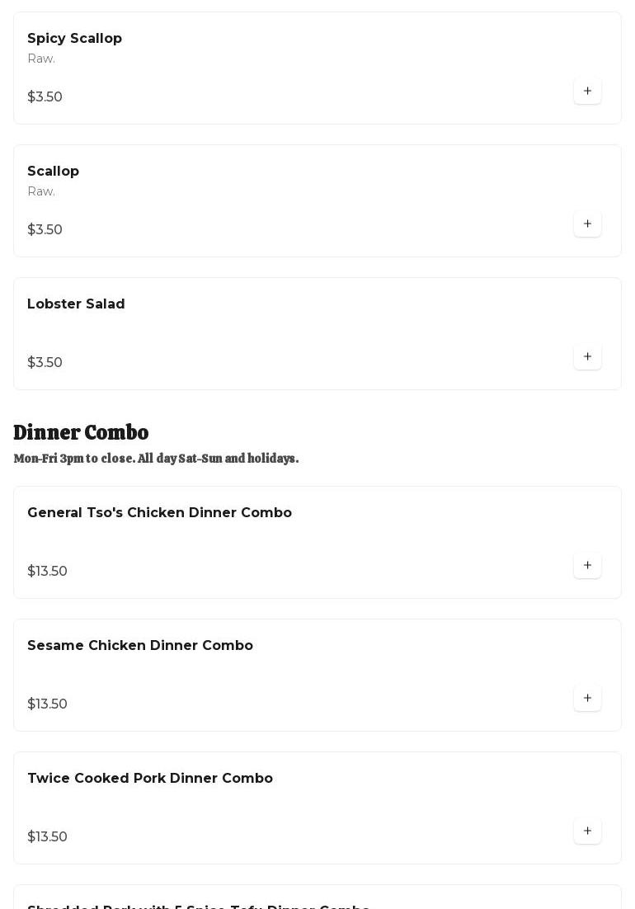
Task: Click the Raw description under Scallop
Action: click(x=41, y=191)
